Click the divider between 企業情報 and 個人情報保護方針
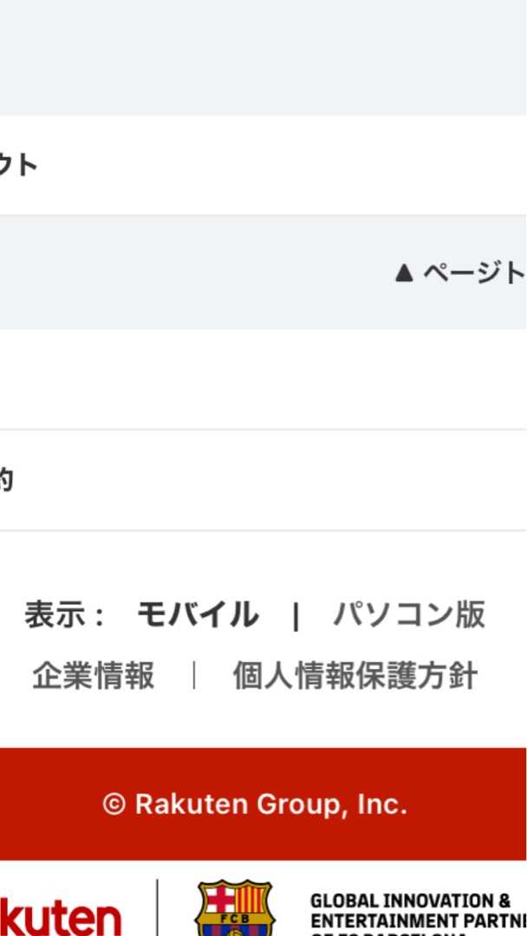The image size is (527, 936). [193, 676]
